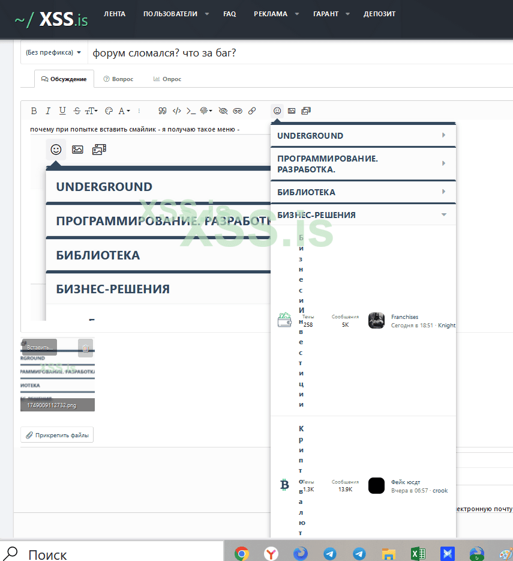Image resolution: width=513 pixels, height=561 pixels.
Task: Open the fingerprint icon dropdown
Action: coord(206,111)
